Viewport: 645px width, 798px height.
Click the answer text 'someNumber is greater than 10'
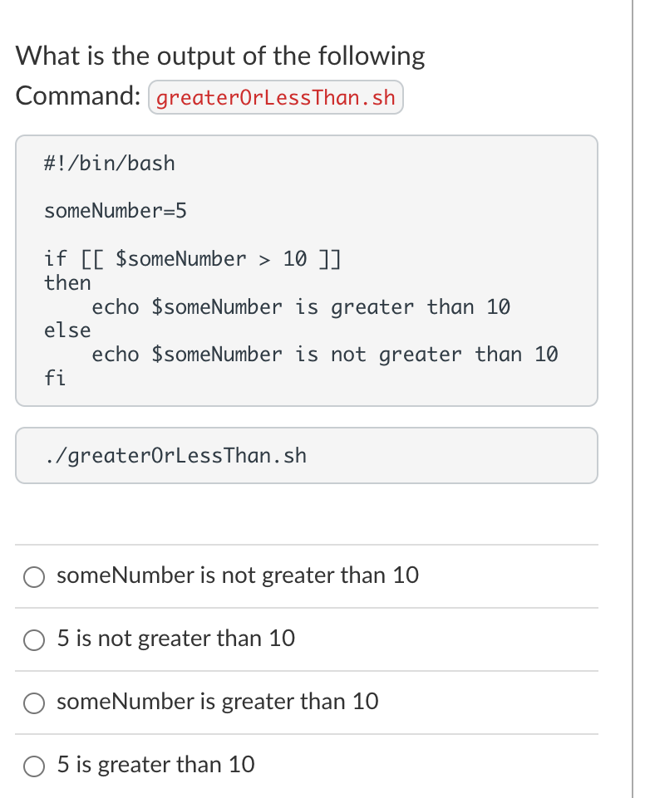tap(217, 703)
